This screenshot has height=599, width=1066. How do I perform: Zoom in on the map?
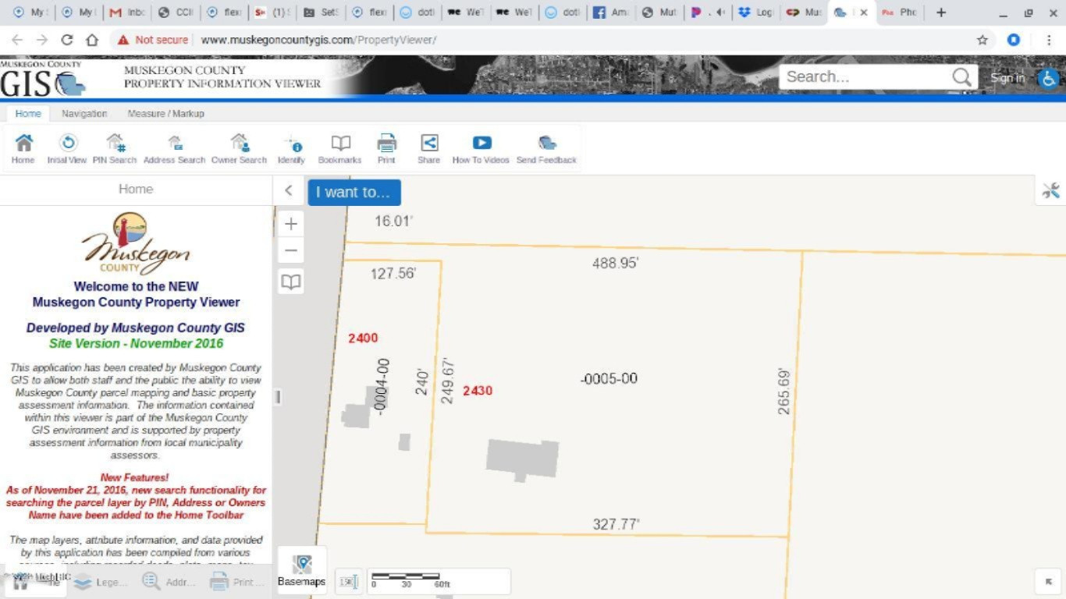(291, 224)
